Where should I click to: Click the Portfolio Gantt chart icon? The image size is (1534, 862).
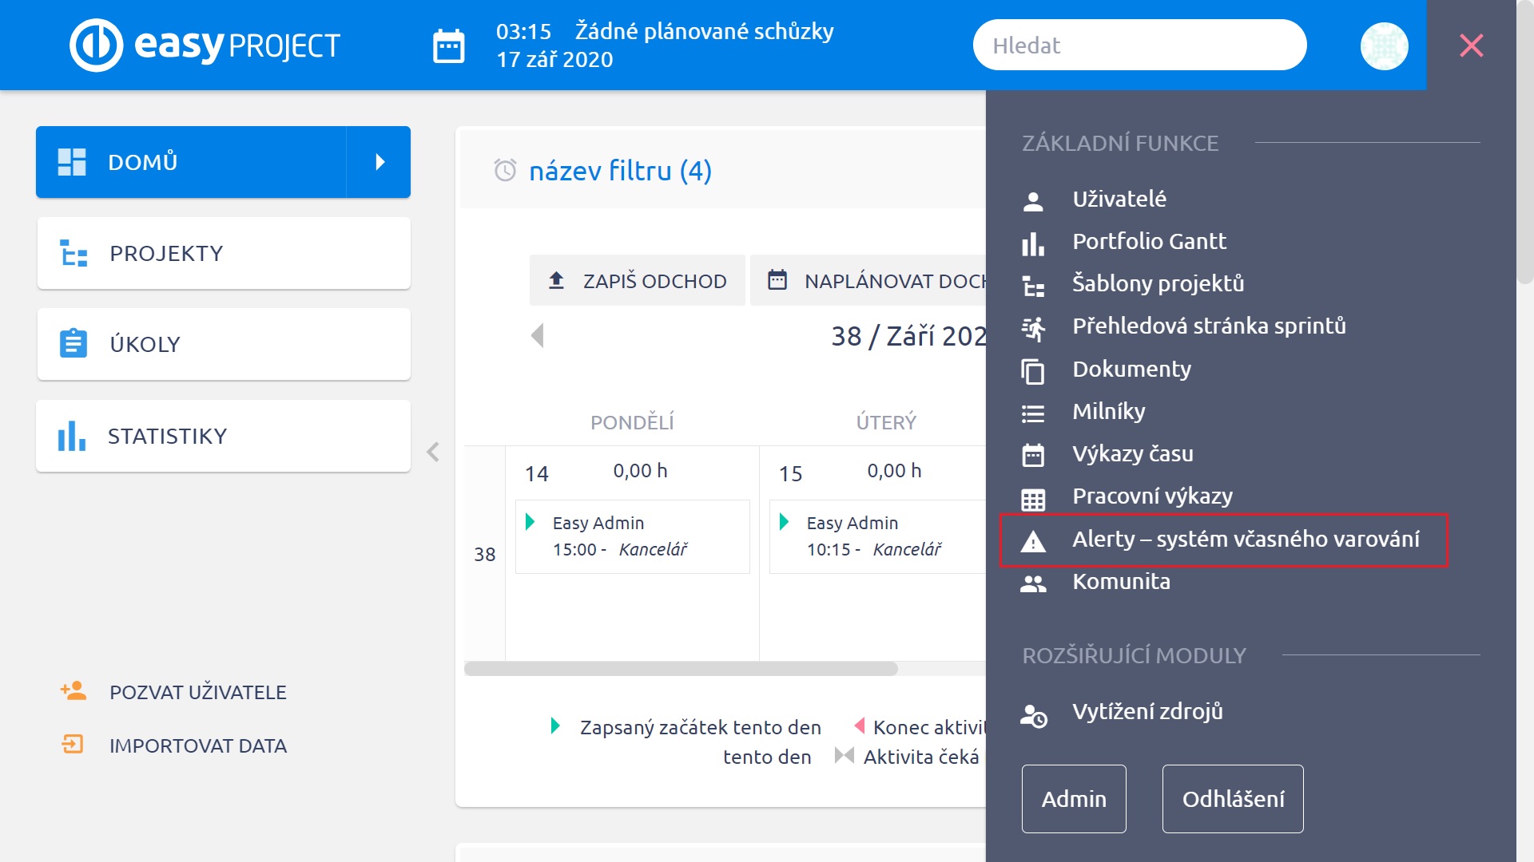1033,243
